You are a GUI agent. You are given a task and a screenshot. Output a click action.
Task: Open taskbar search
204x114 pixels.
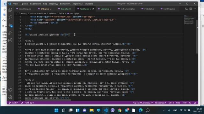click(x=63, y=110)
